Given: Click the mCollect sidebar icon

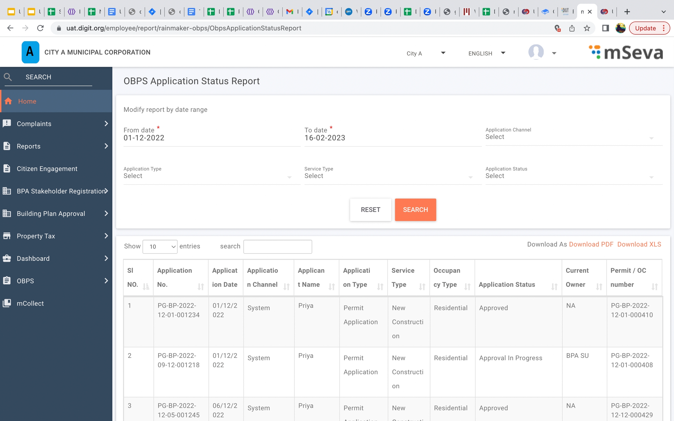Looking at the screenshot, I should click(x=7, y=303).
